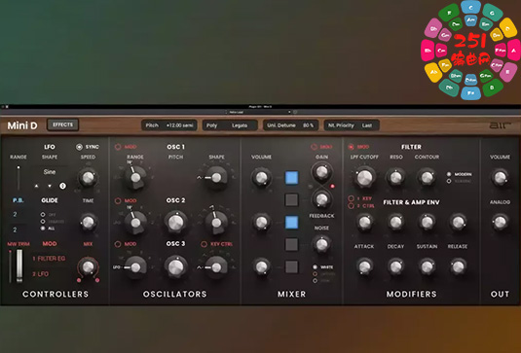Click the LPF CUTOFF knob

pos(364,178)
